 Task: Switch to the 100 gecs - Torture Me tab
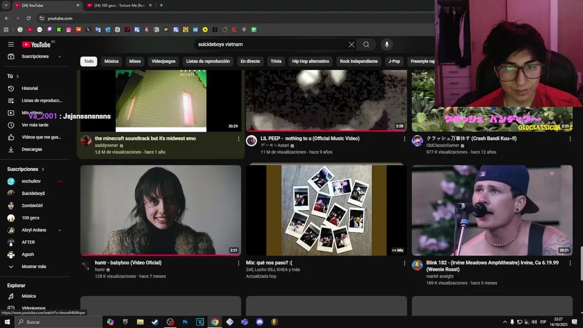click(x=120, y=5)
